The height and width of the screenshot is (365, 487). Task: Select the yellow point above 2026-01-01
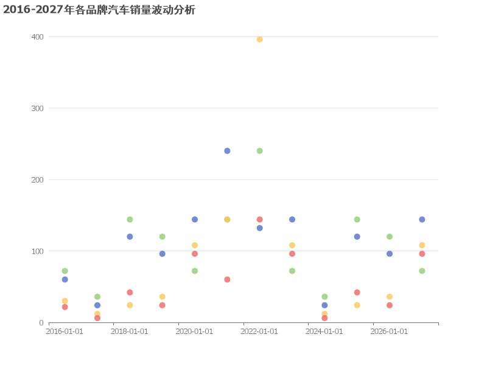click(x=390, y=297)
